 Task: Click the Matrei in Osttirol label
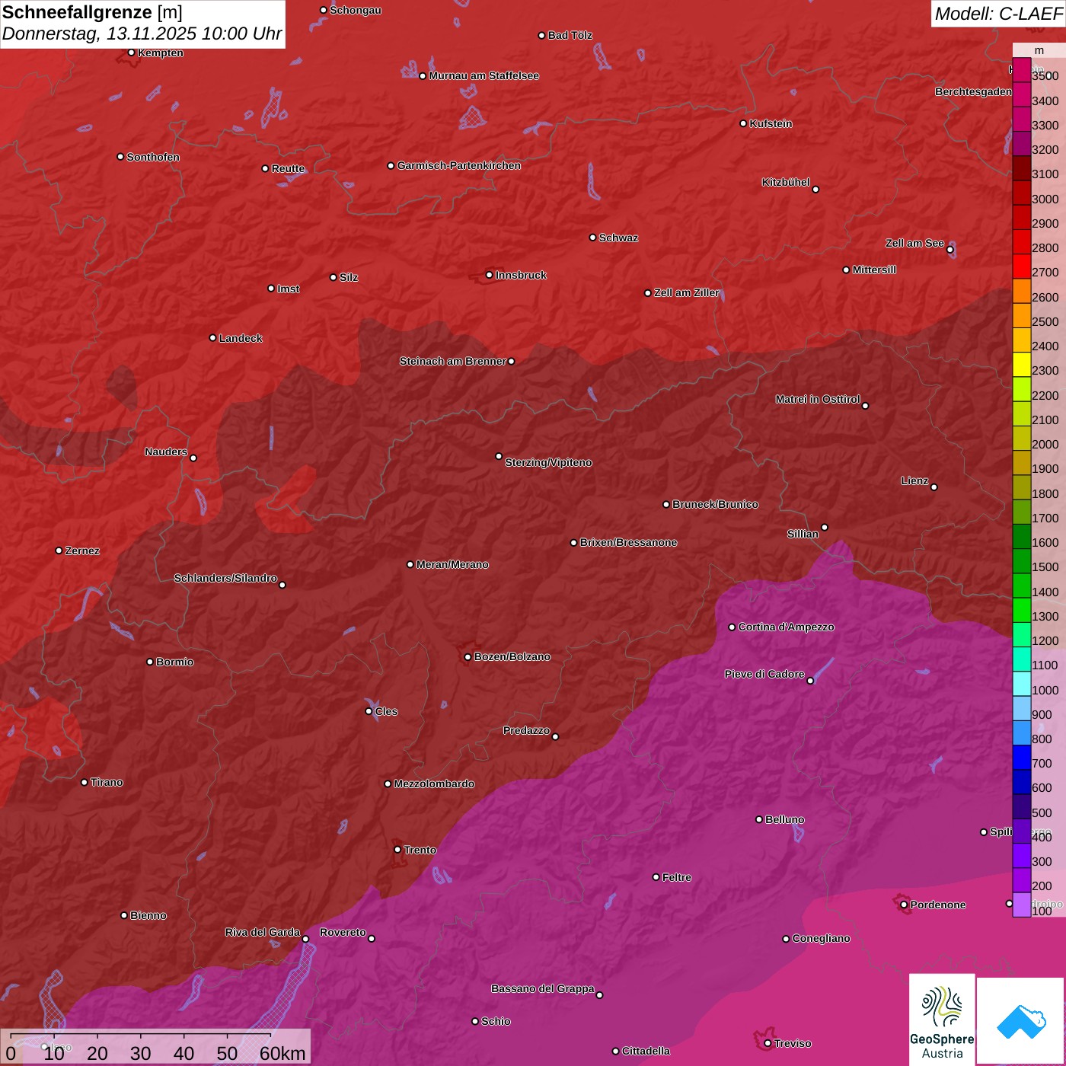pyautogui.click(x=818, y=399)
